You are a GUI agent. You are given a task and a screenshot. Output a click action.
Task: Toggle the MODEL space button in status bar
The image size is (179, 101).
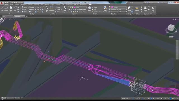pyautogui.click(x=123, y=98)
